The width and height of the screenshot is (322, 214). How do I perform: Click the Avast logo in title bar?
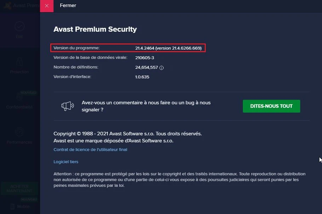point(6,6)
